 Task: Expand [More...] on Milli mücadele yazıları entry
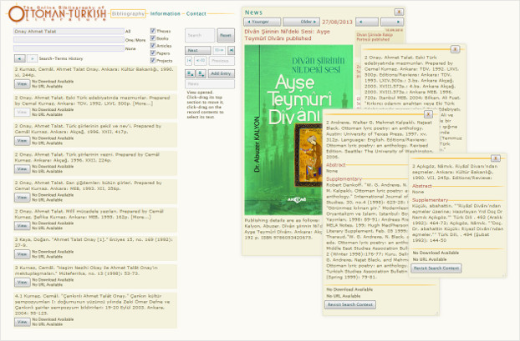[141, 217]
